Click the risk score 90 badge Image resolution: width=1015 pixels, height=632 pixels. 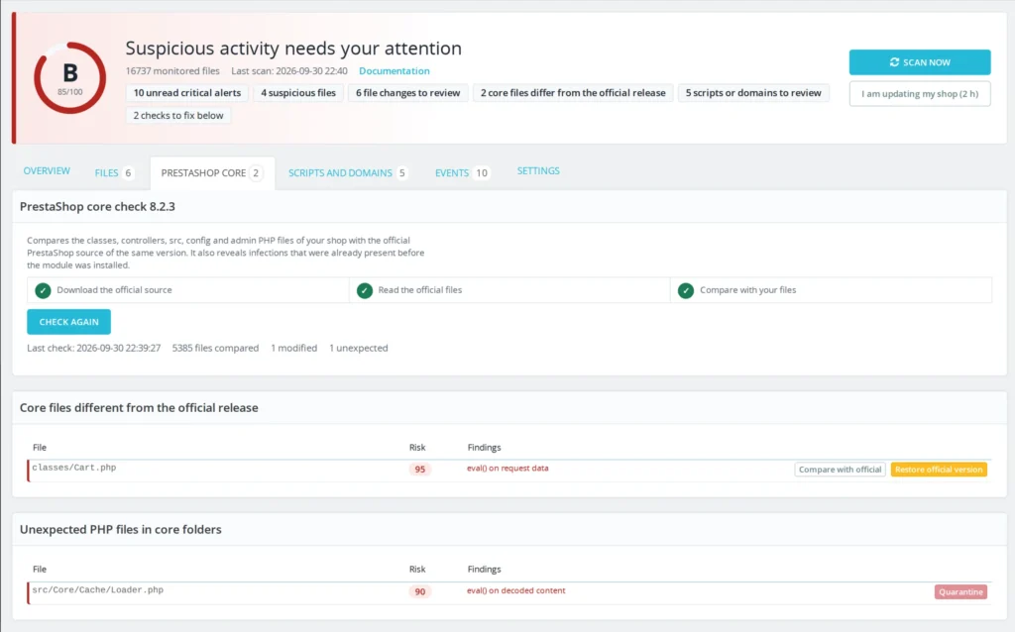click(420, 592)
